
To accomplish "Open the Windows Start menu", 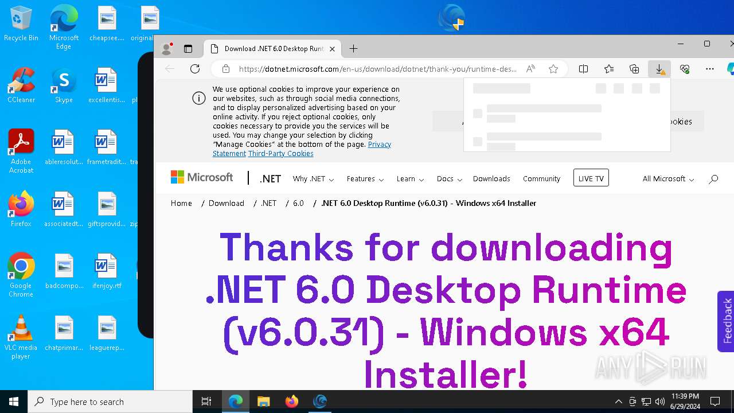I will [x=14, y=402].
